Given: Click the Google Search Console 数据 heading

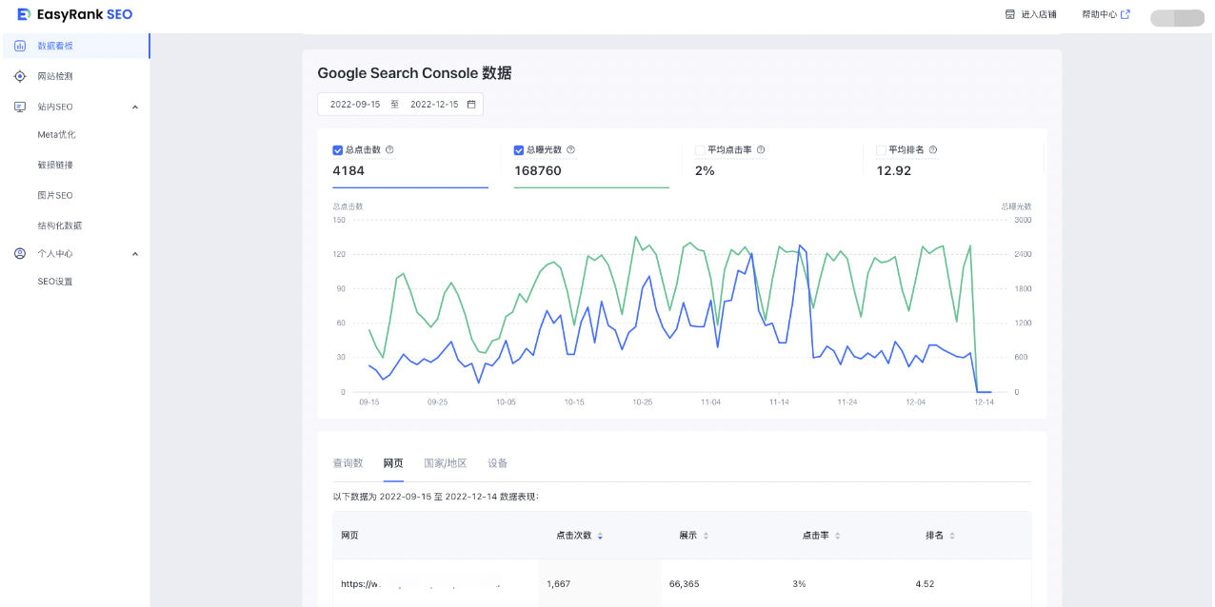Looking at the screenshot, I should [414, 73].
